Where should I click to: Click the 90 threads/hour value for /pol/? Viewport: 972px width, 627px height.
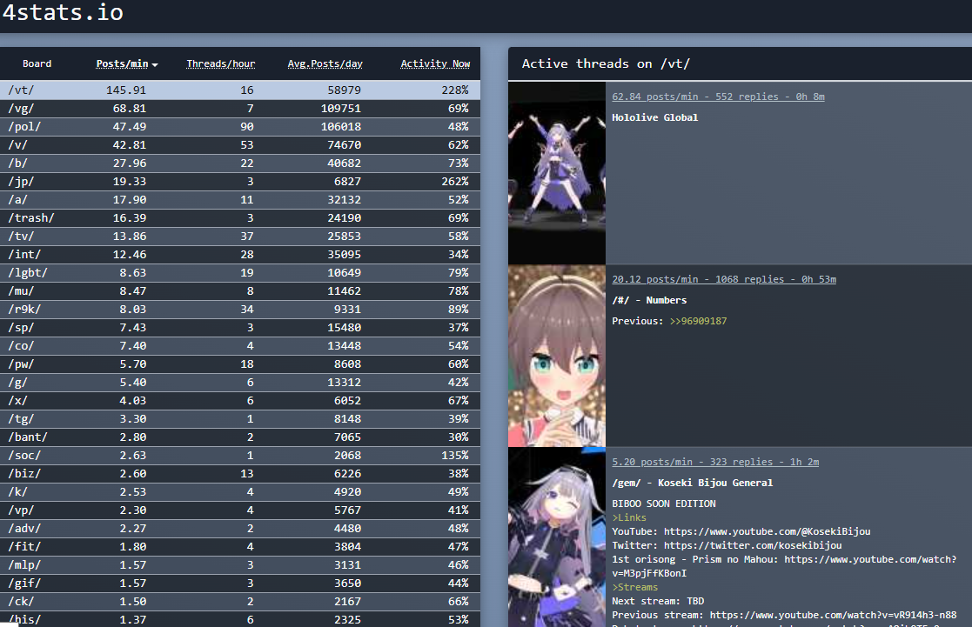247,126
